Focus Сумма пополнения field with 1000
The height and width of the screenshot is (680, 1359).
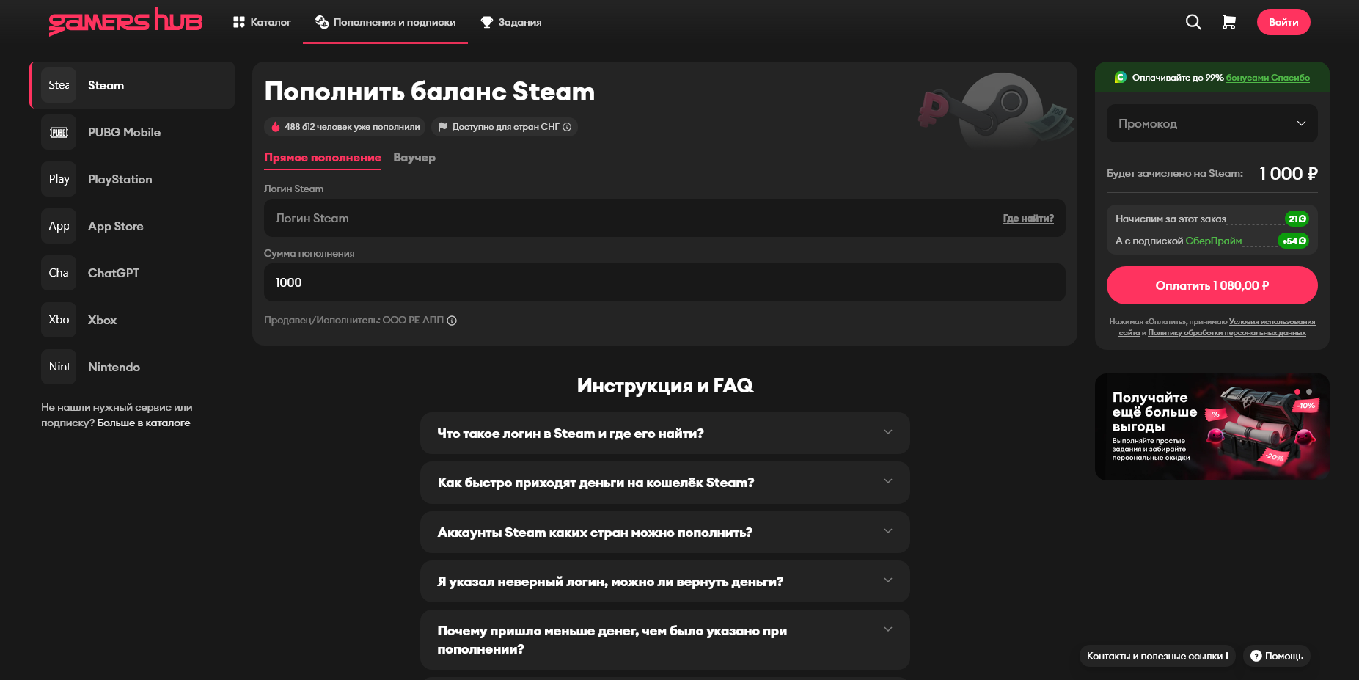click(664, 282)
